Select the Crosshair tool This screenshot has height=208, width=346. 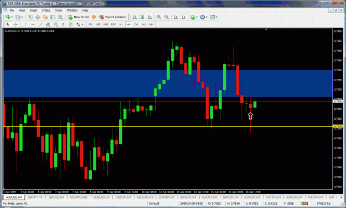tap(16, 24)
